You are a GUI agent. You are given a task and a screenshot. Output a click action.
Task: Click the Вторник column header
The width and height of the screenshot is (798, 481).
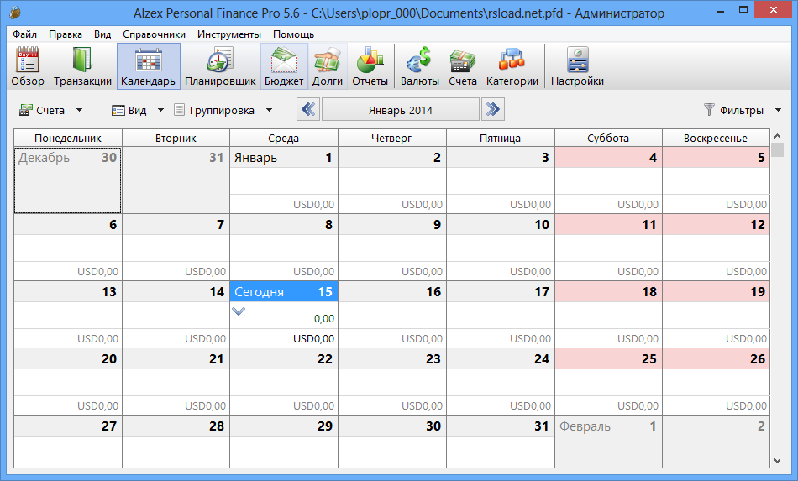[x=176, y=138]
